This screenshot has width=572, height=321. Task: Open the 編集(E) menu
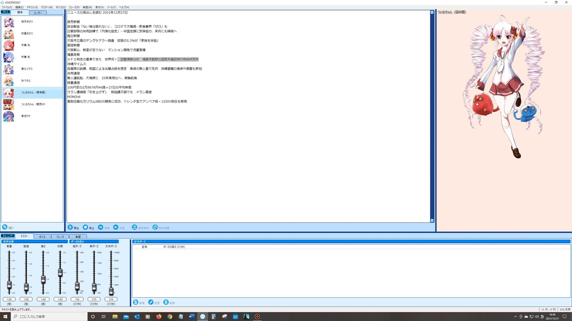coord(19,7)
